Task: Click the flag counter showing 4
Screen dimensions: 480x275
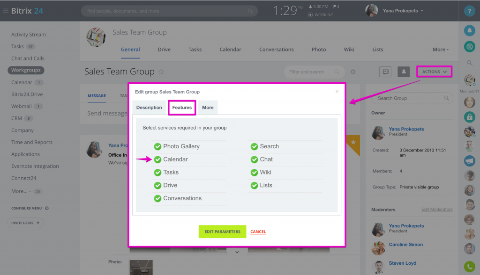Action: [x=336, y=7]
